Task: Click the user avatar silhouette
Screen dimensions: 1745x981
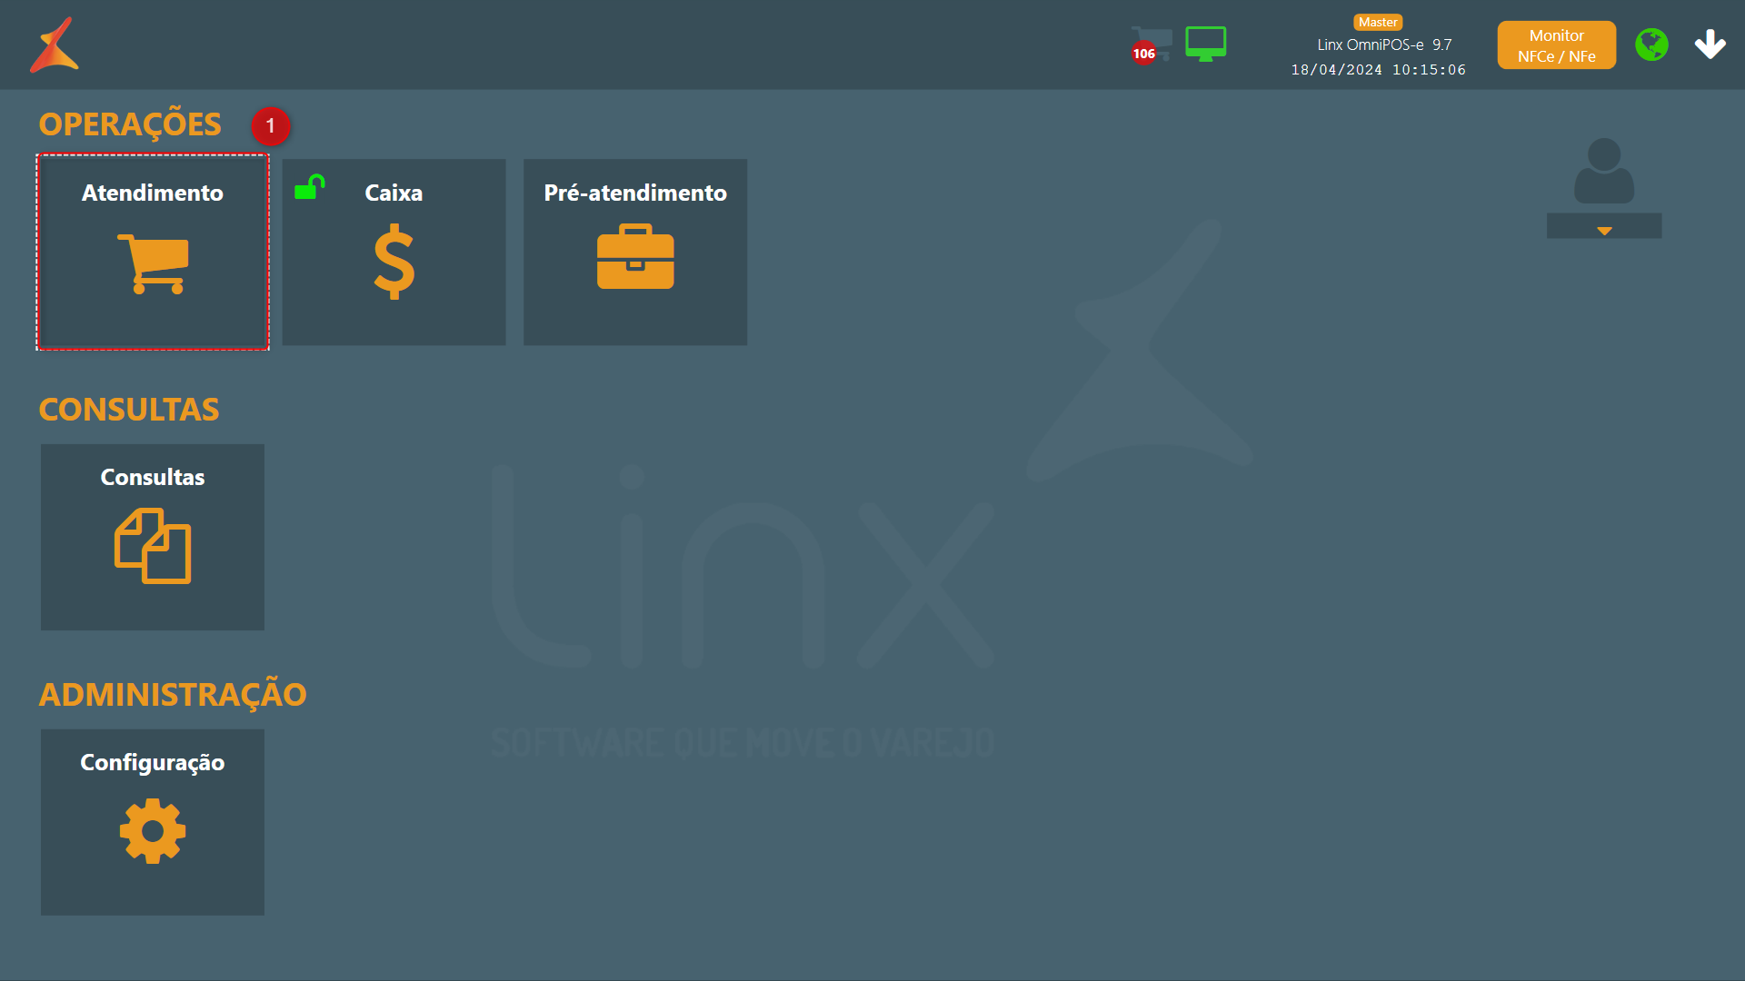Action: 1604,171
